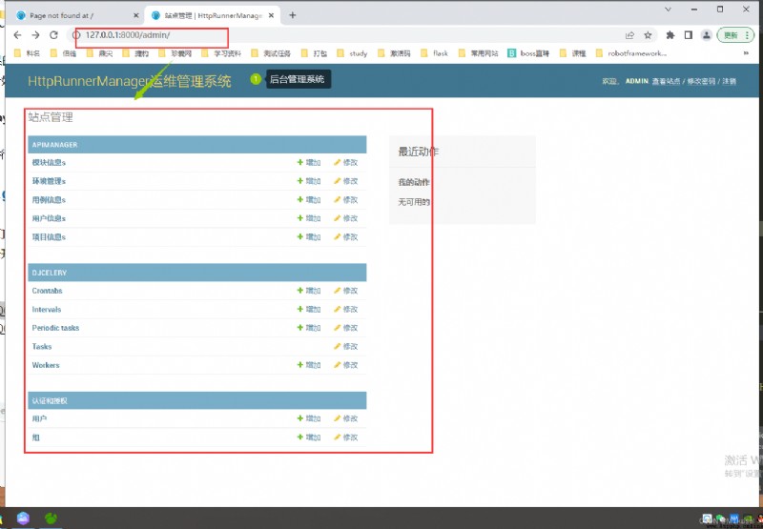This screenshot has width=763, height=529.
Task: Open the 课程 bookmark folder
Action: [573, 53]
